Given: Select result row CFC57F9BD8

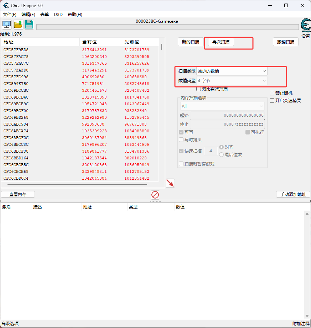Looking at the screenshot, I should pyautogui.click(x=80, y=50).
